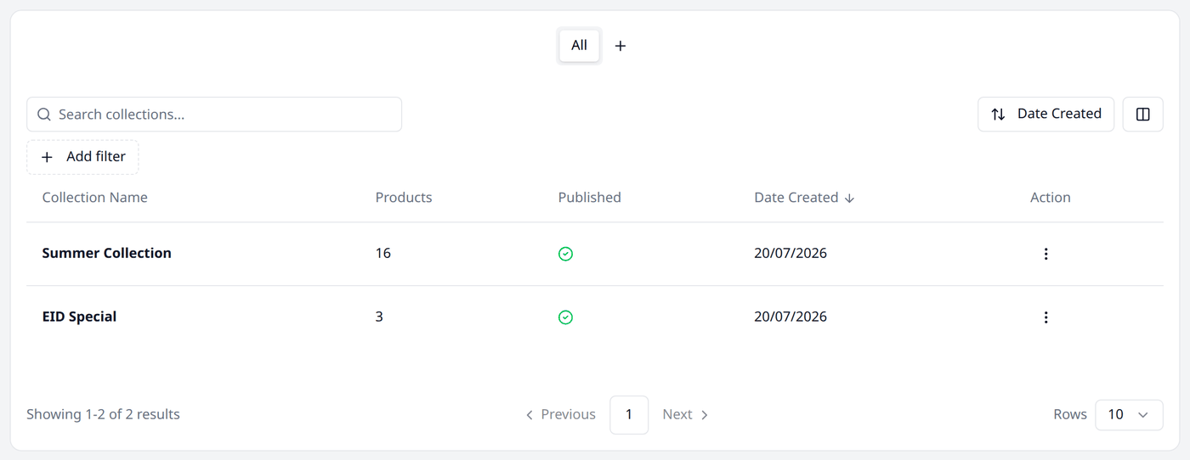Open actions menu for Summer Collection
Image resolution: width=1190 pixels, height=460 pixels.
pyautogui.click(x=1045, y=254)
